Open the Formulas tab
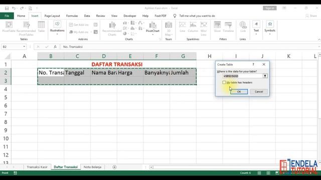Viewport: 321px width, 180px height. point(72,15)
